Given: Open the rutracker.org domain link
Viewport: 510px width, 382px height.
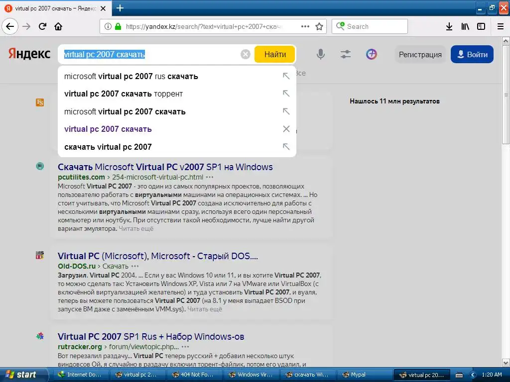Looking at the screenshot, I should pyautogui.click(x=80, y=347).
